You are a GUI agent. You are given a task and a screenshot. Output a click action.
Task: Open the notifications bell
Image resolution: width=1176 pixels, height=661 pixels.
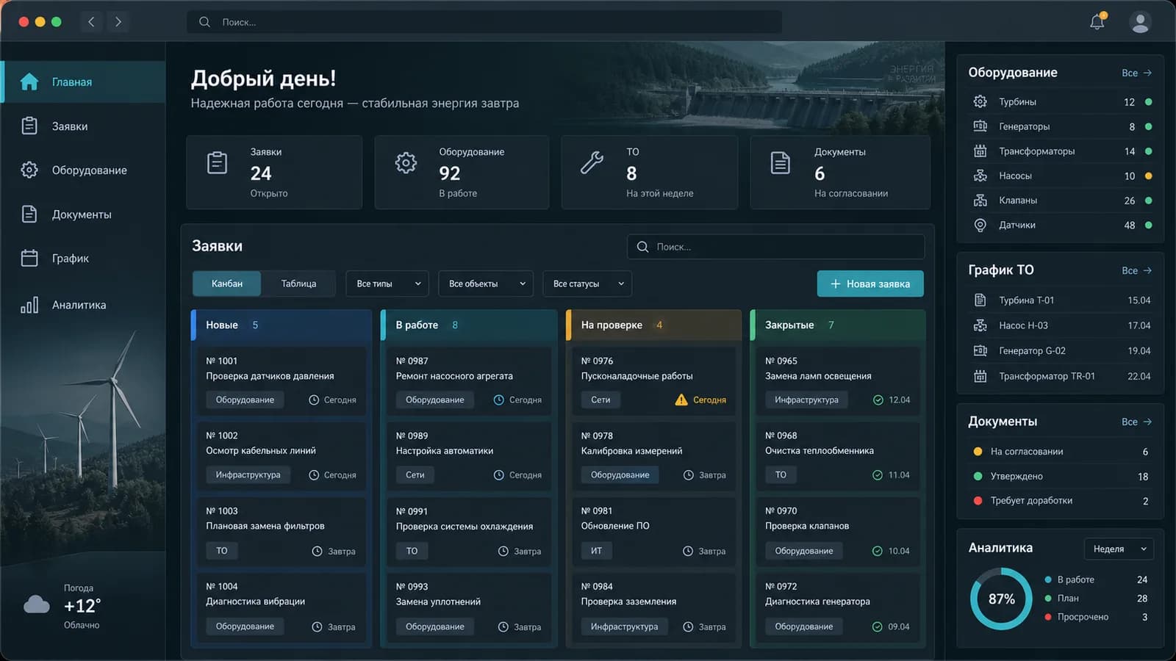(x=1097, y=22)
